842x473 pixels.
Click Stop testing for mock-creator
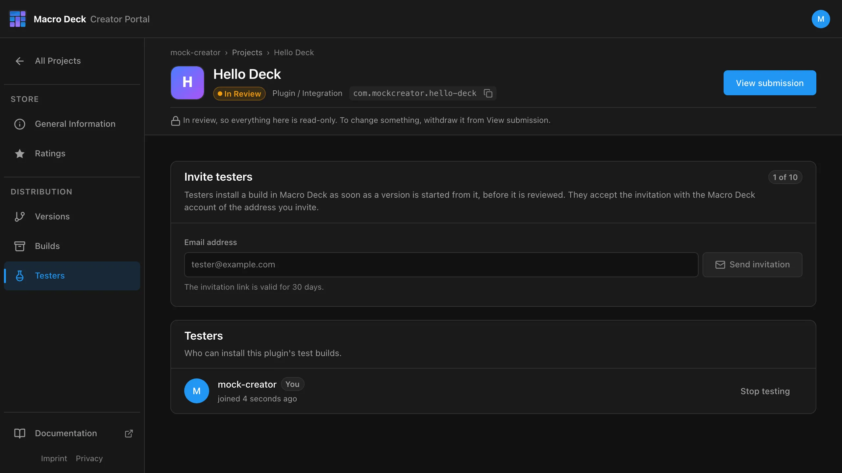pos(765,391)
